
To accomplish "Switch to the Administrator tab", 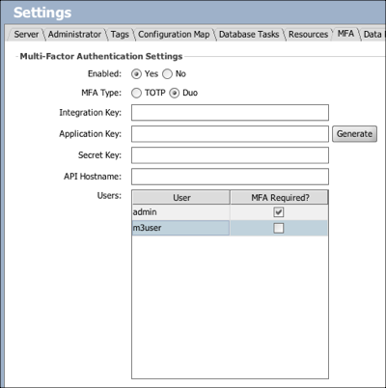I will pyautogui.click(x=74, y=34).
